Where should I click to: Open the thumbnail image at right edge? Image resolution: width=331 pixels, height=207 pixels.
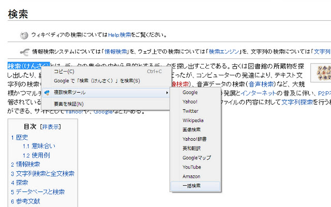[x=321, y=73]
